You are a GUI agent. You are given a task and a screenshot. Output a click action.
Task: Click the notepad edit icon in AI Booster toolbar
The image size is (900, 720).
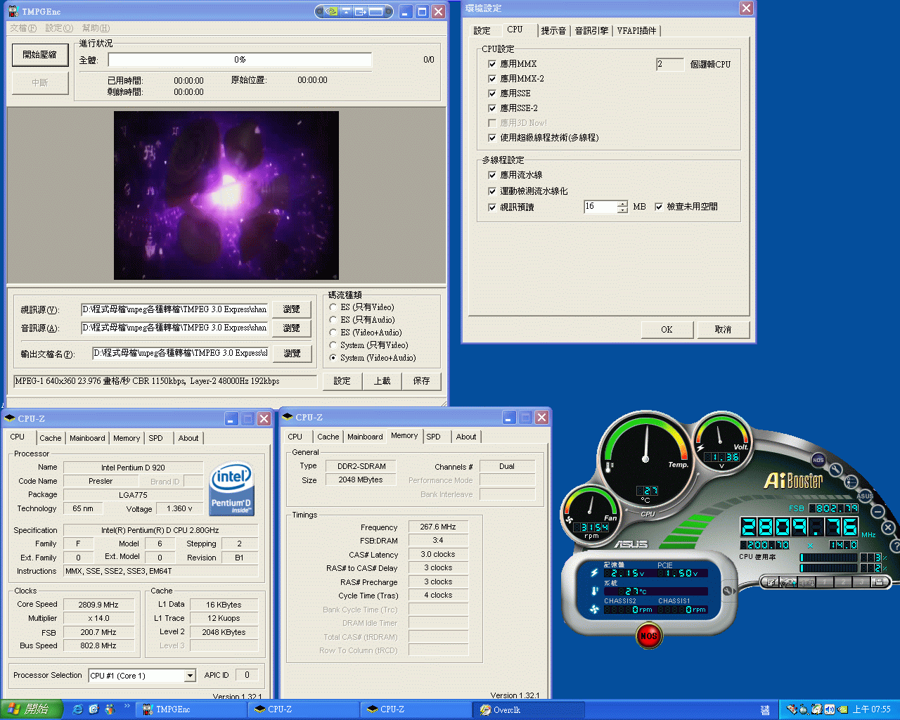(770, 582)
